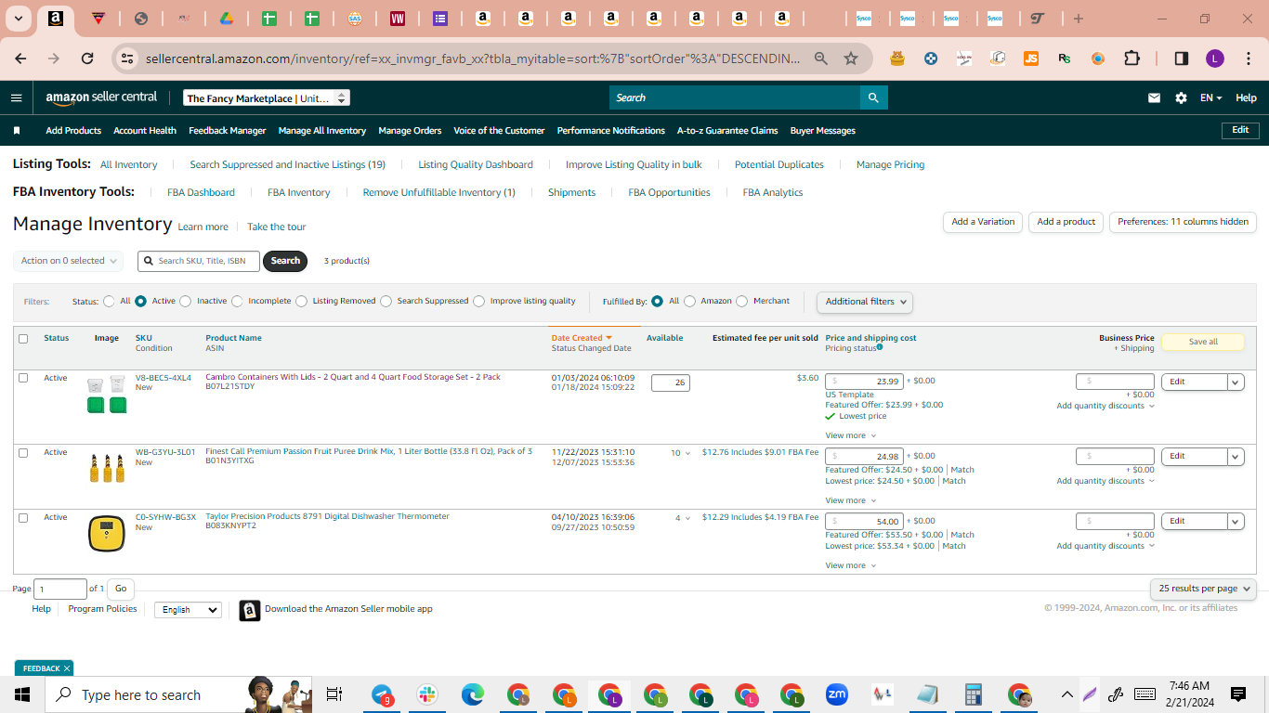The image size is (1269, 713).
Task: Open the 25 results per page dropdown
Action: coord(1203,589)
